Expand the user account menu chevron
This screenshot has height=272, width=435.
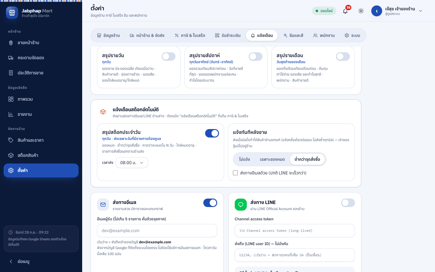pos(420,11)
